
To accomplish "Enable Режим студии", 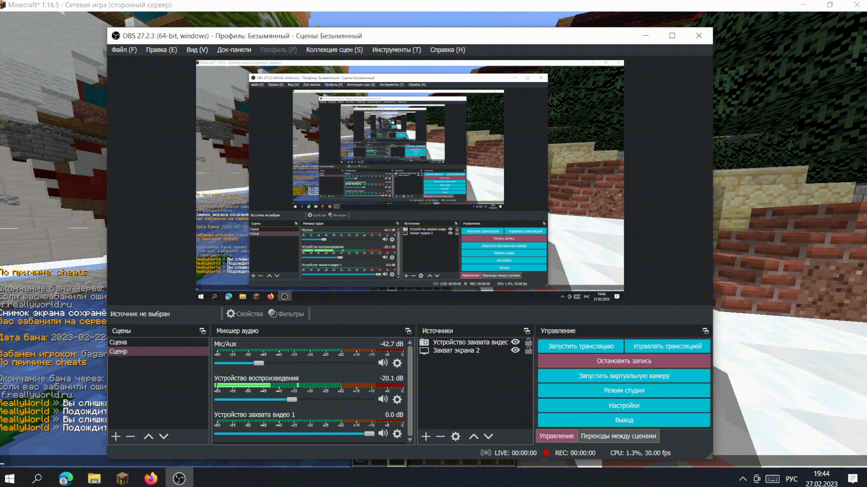I will (x=624, y=391).
